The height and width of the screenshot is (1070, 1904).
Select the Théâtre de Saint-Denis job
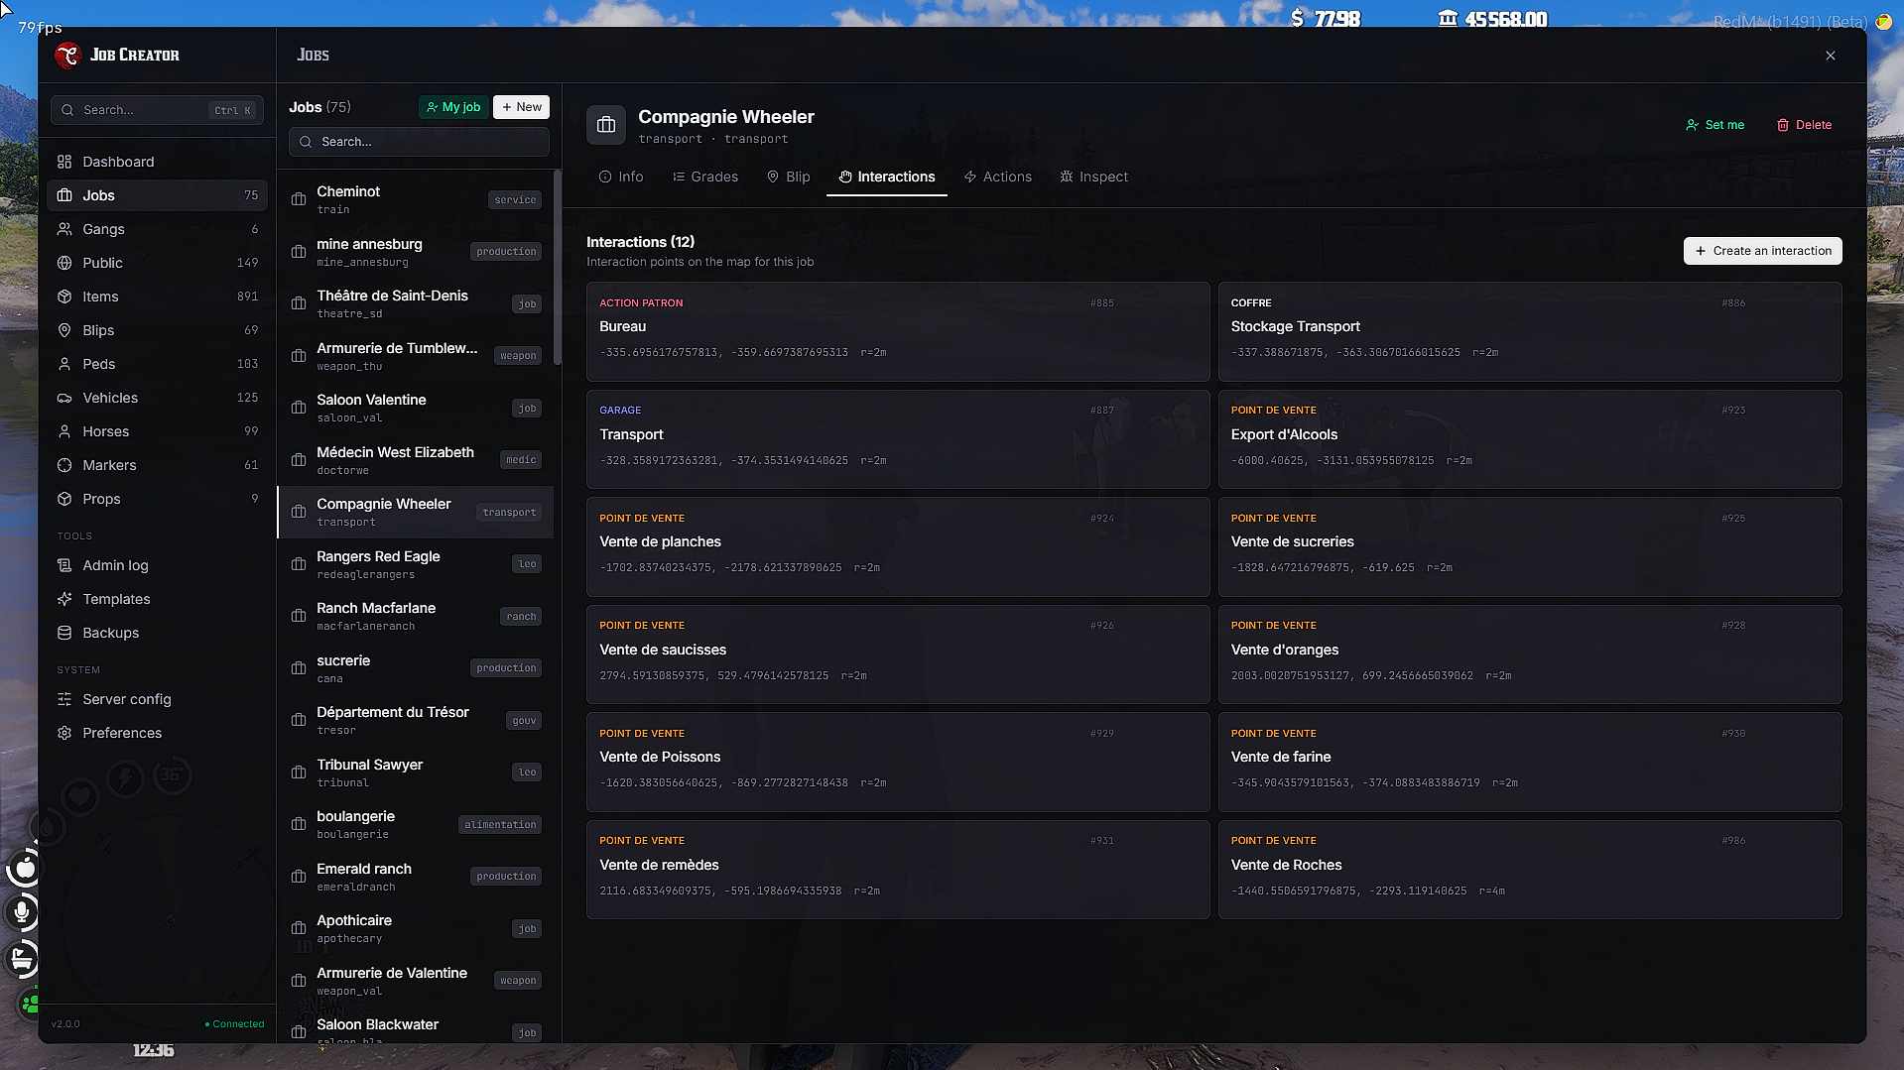tap(416, 303)
